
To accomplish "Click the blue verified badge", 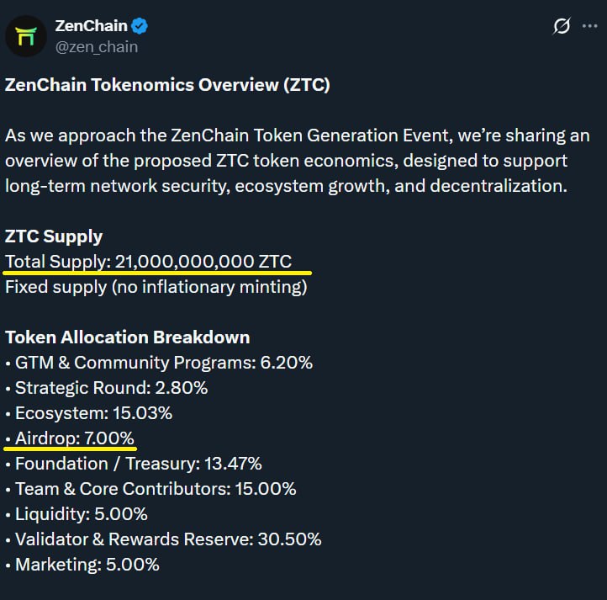I will point(140,26).
